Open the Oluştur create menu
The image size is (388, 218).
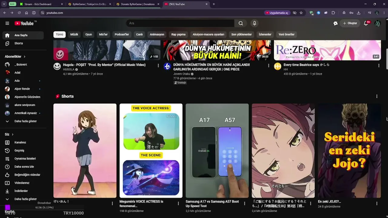[350, 23]
